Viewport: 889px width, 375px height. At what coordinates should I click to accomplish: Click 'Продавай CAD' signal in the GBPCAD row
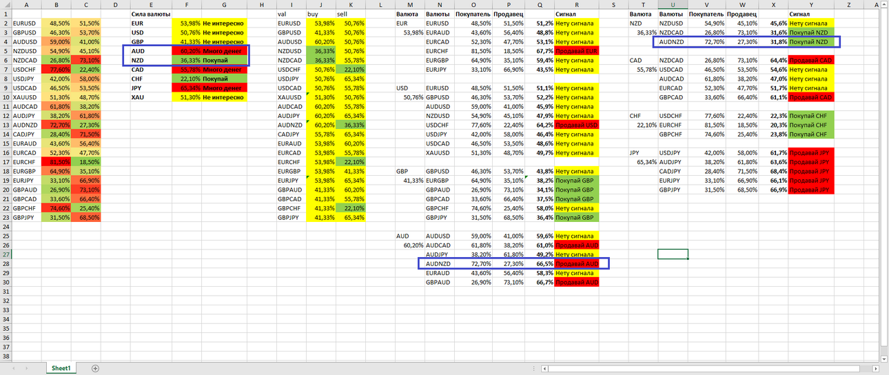[810, 97]
